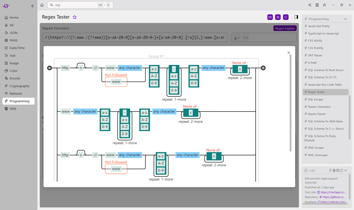Open the share icon in title bar
Image resolution: width=354 pixels, height=210 pixels.
309,5
